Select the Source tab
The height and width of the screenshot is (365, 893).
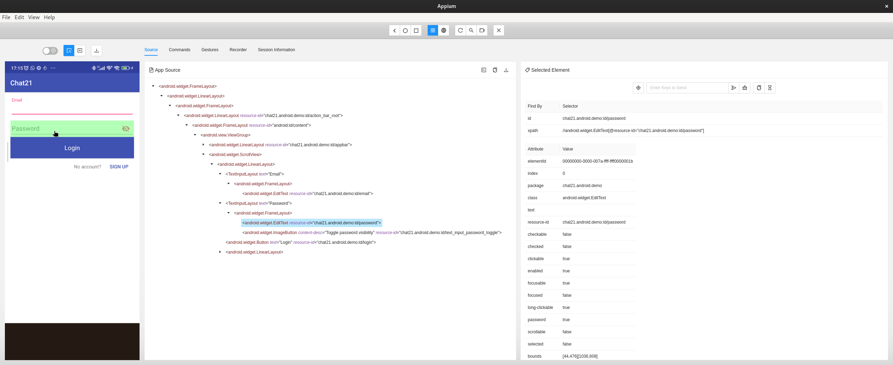click(x=151, y=50)
